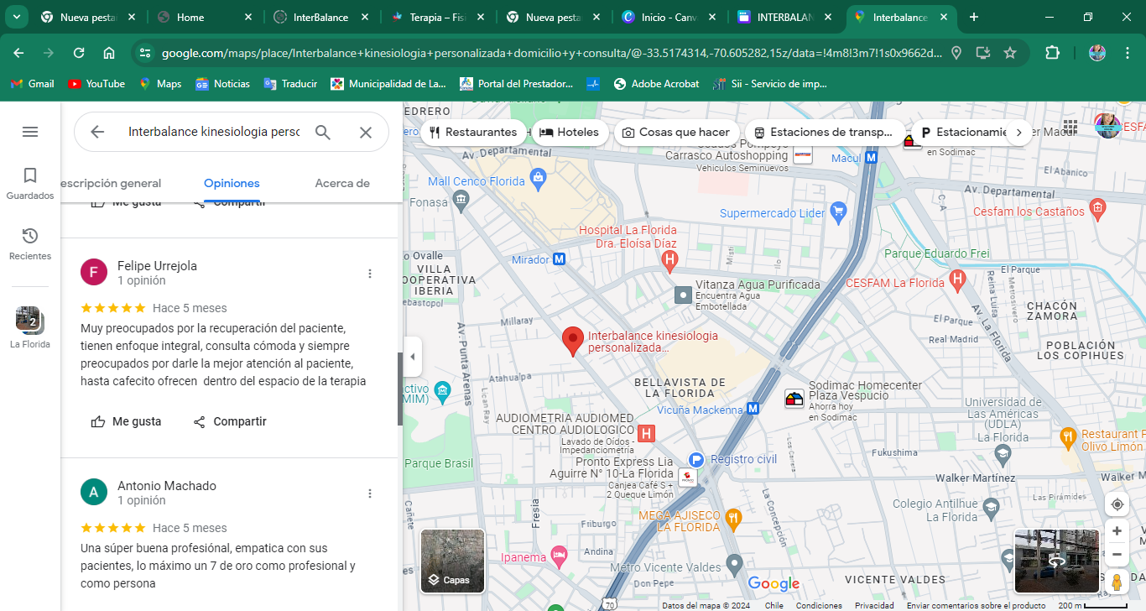Go back with search box arrow
This screenshot has width=1146, height=611.
[x=97, y=132]
